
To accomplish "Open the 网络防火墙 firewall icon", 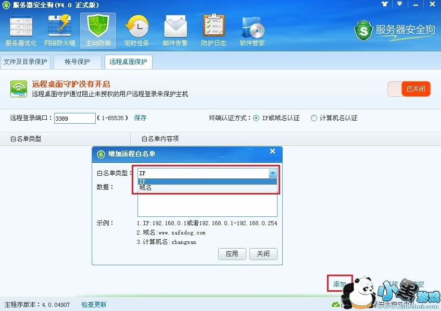I will [60, 31].
